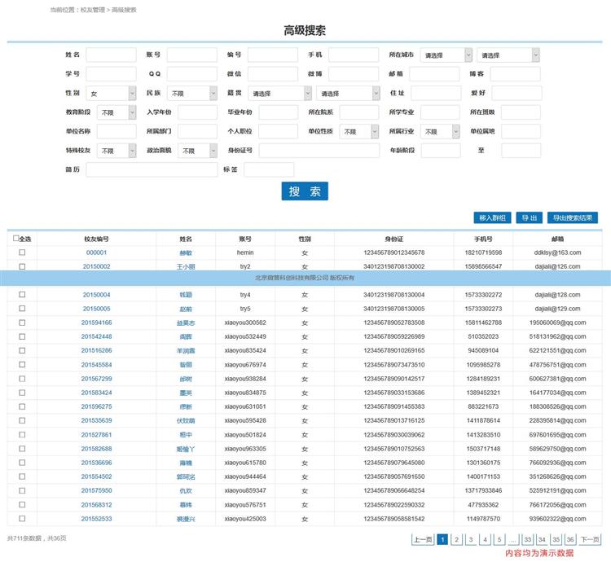Open the 所属行业 industry dropdown
Viewport: 611px width, 562px height.
441,131
